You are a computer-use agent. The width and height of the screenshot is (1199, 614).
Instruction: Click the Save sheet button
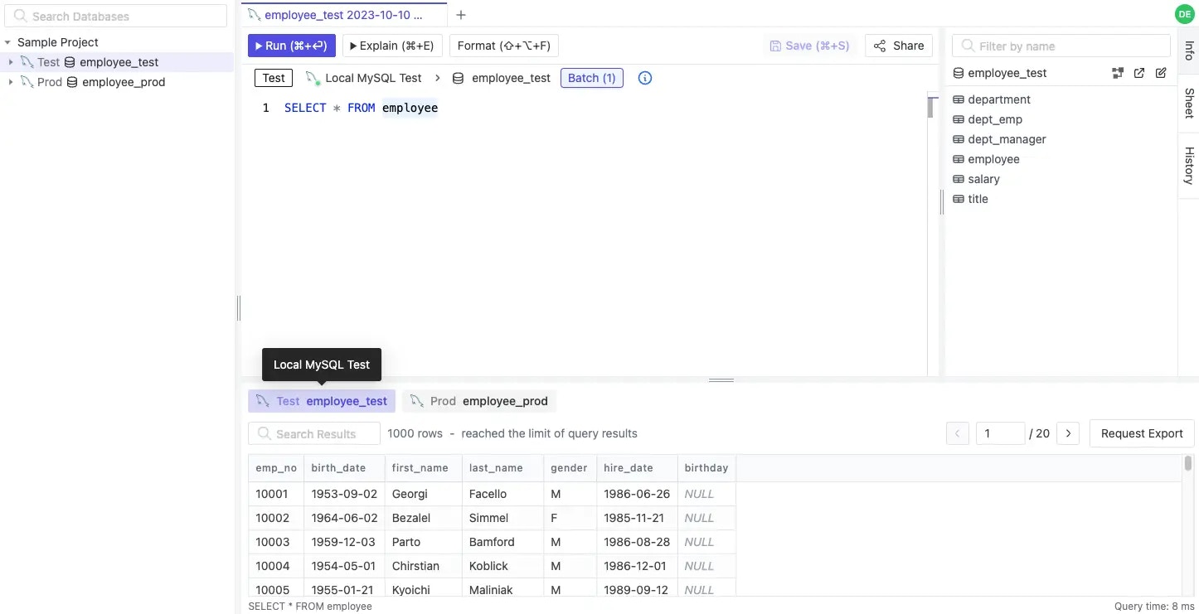click(809, 46)
